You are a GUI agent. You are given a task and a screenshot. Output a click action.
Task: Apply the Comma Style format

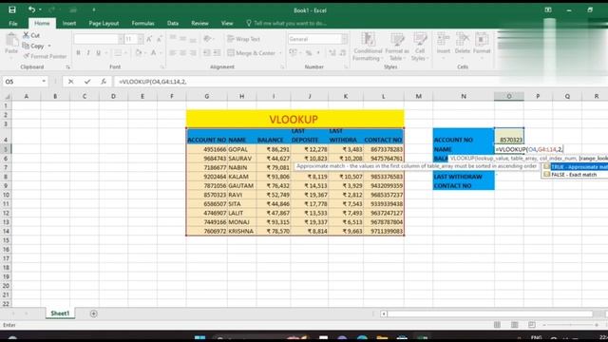pos(319,53)
